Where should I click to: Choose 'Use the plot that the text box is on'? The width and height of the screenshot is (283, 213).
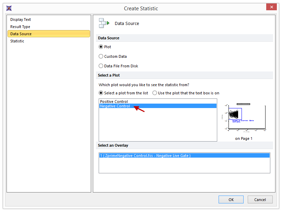pyautogui.click(x=155, y=93)
